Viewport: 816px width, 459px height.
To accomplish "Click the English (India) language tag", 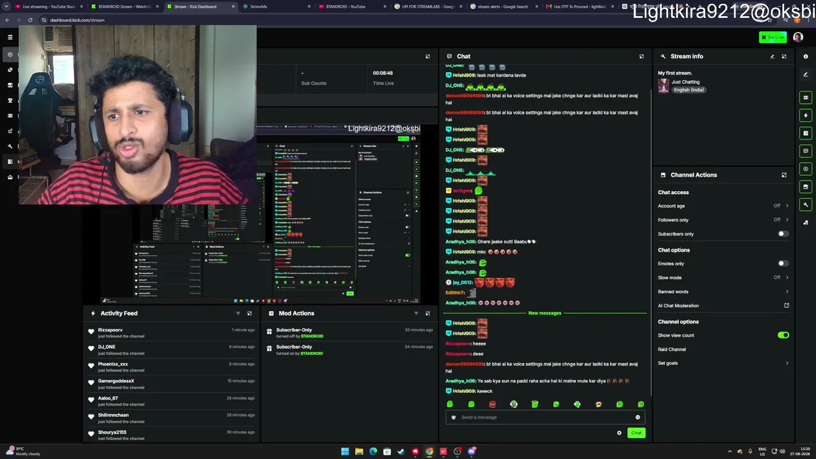I will click(689, 90).
